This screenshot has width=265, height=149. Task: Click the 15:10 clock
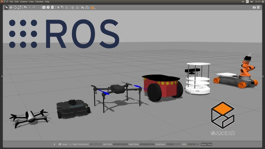click(x=257, y=2)
